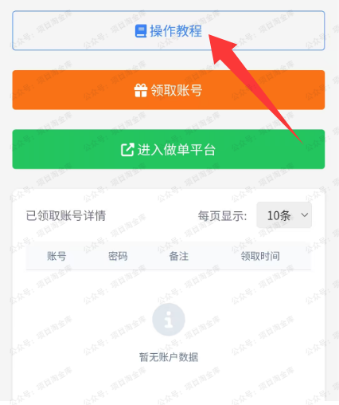This screenshot has height=405, width=339.
Task: Click the gift icon on the orange button
Action: pos(141,90)
